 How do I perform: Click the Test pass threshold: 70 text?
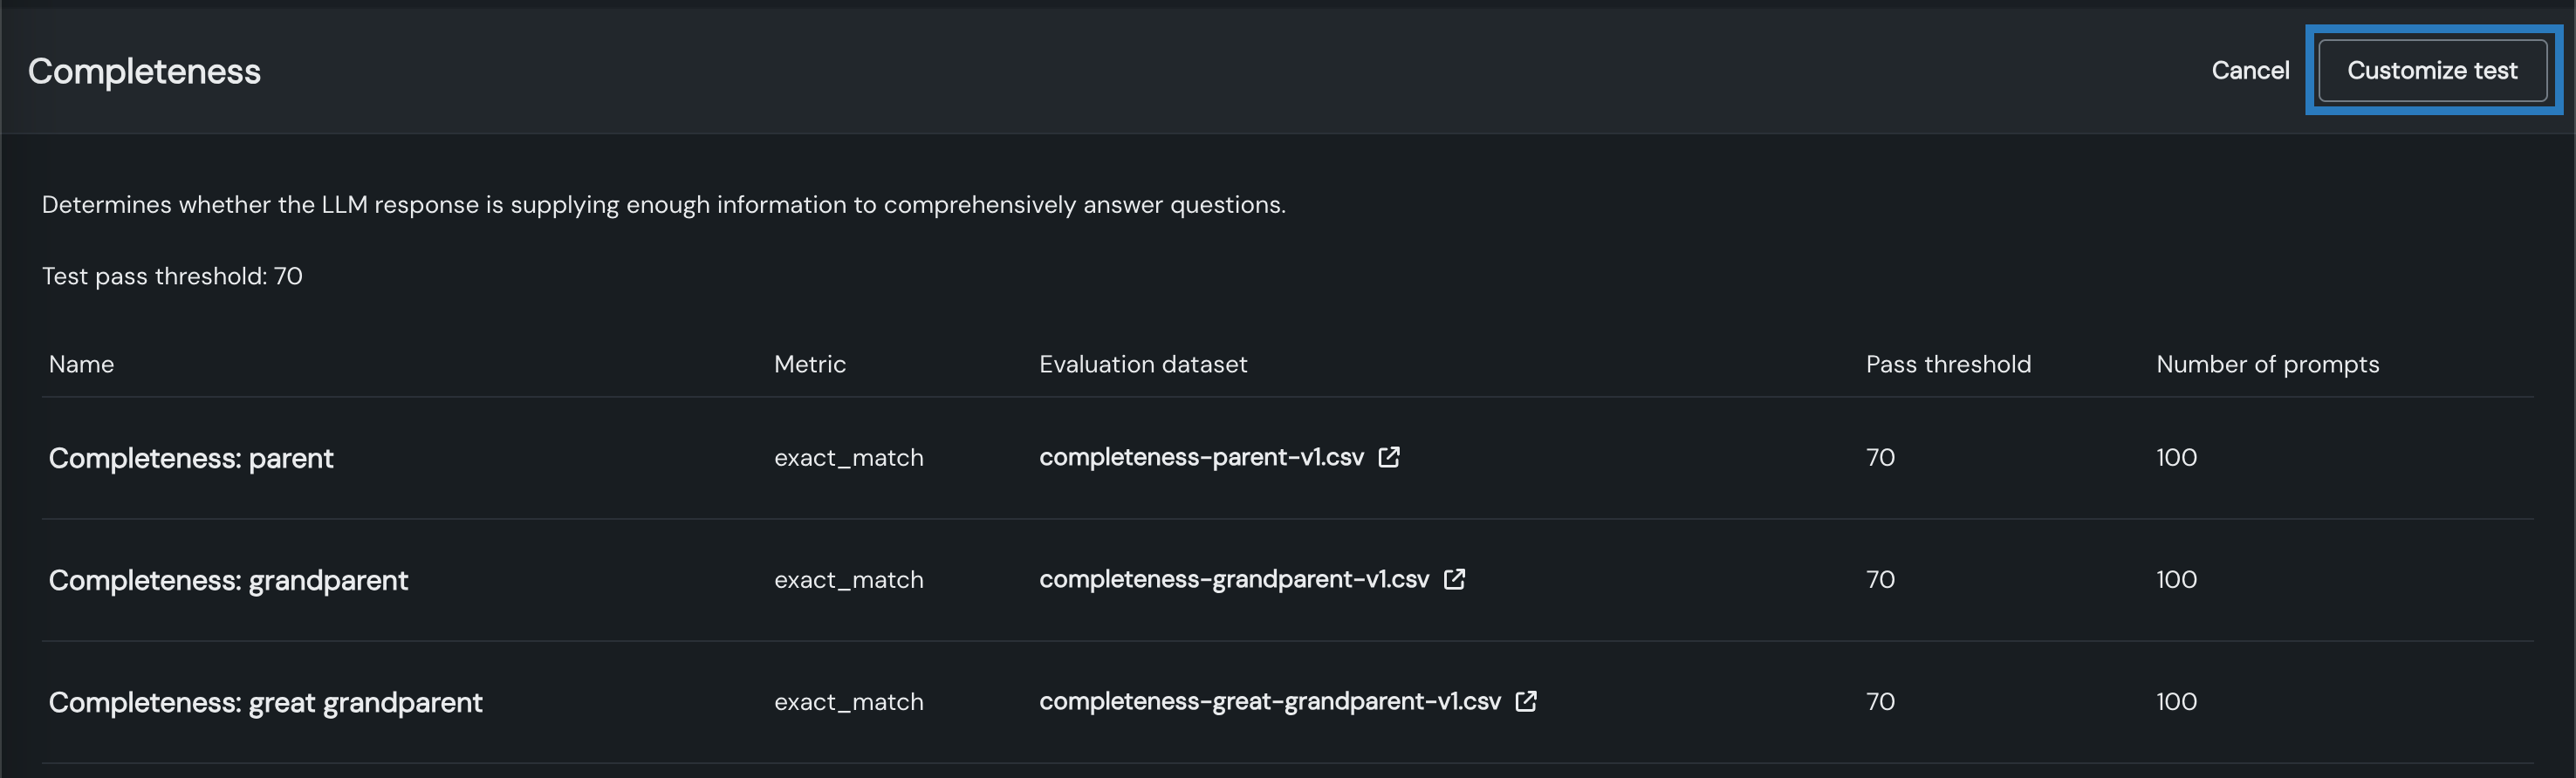click(x=172, y=276)
